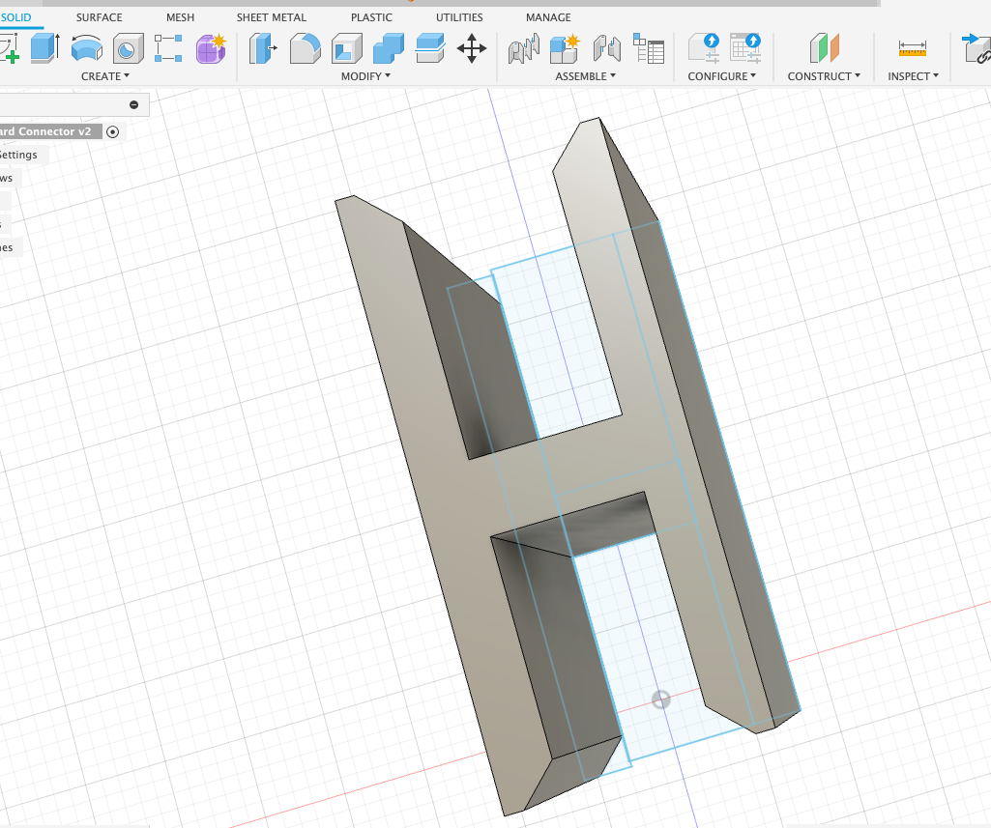Choose the Press Pull tool
The width and height of the screenshot is (991, 828).
click(x=263, y=47)
